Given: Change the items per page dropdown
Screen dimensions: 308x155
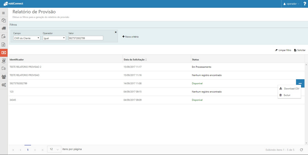Looking at the screenshot, I should point(54,149).
